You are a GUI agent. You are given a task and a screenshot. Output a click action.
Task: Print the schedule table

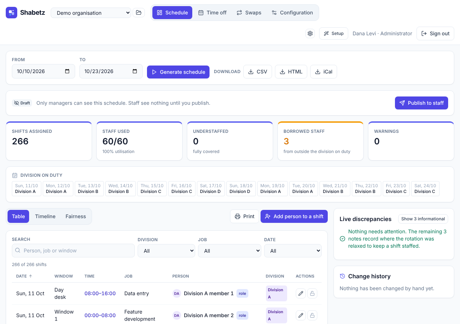pyautogui.click(x=244, y=216)
